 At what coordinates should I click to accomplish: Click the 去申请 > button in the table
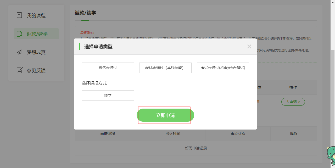click(x=293, y=102)
